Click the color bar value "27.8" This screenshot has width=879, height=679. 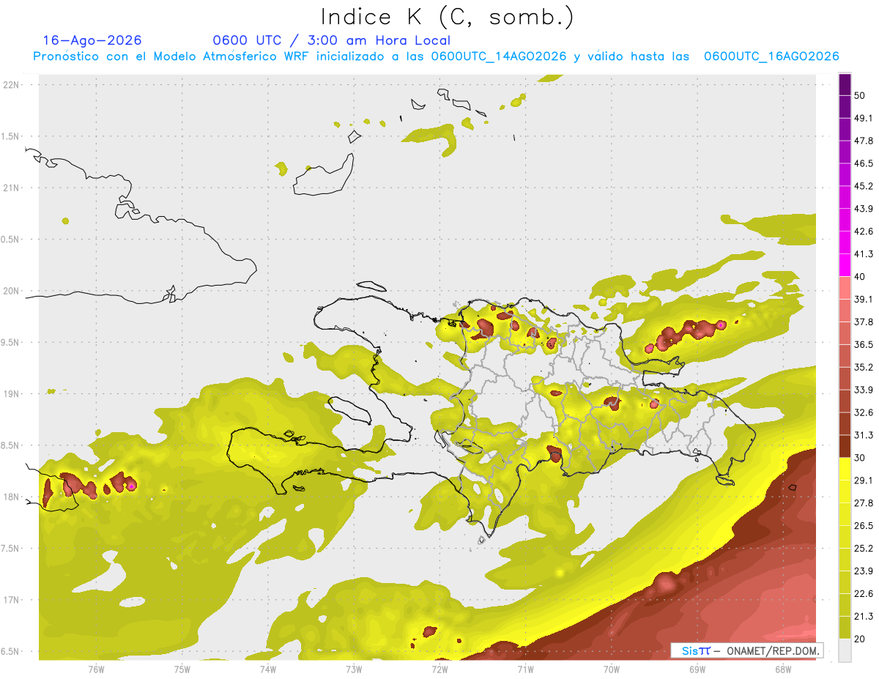pyautogui.click(x=864, y=503)
